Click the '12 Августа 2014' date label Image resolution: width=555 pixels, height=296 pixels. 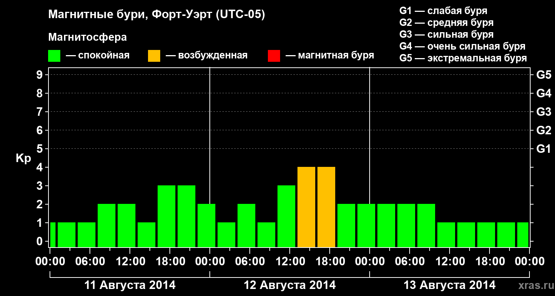pos(290,285)
